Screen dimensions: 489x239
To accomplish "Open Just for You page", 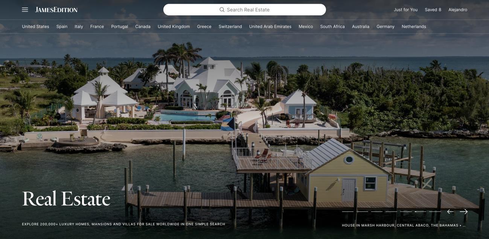I will click(405, 10).
